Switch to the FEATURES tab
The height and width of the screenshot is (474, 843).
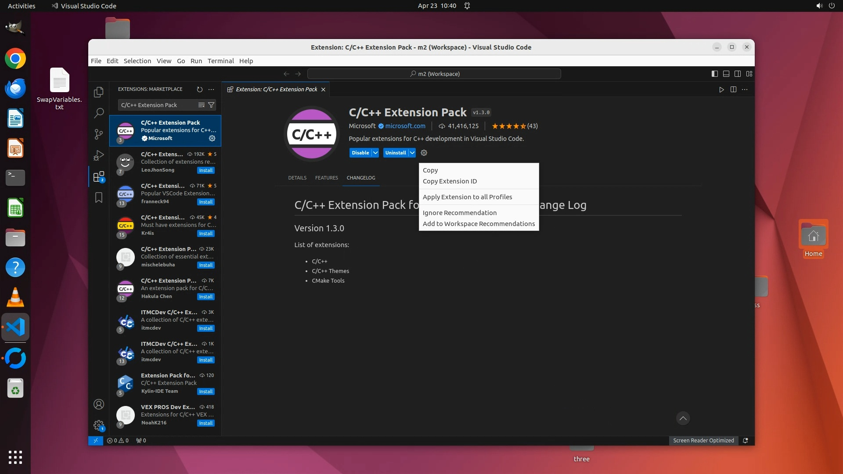[x=326, y=178]
